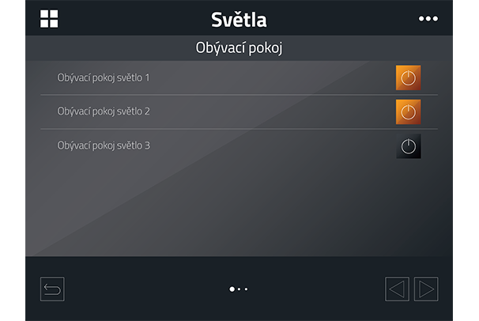Open the three-dot more options menu
This screenshot has height=321, width=479.
click(428, 18)
